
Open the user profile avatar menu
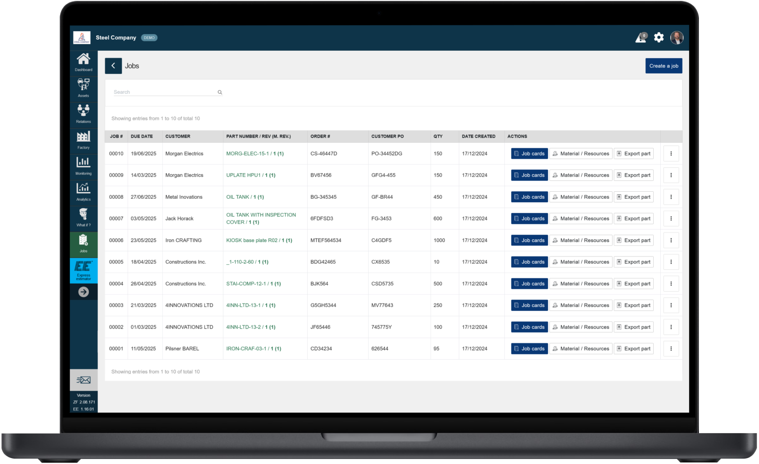677,38
